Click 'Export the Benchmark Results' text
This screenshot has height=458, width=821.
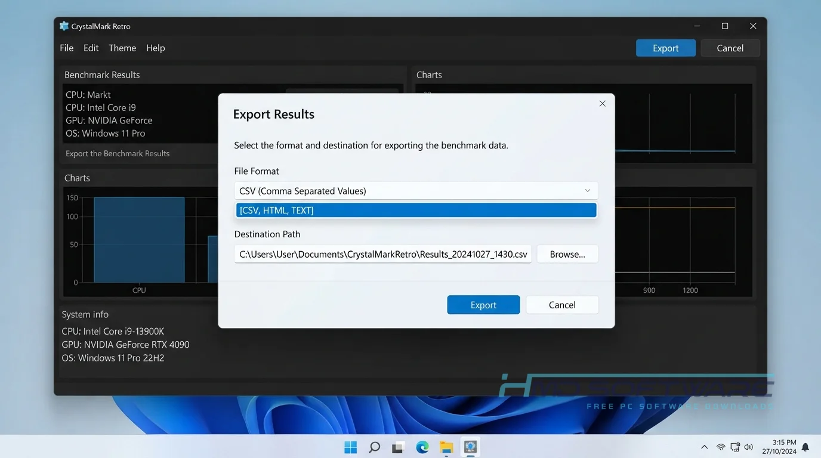pos(118,154)
